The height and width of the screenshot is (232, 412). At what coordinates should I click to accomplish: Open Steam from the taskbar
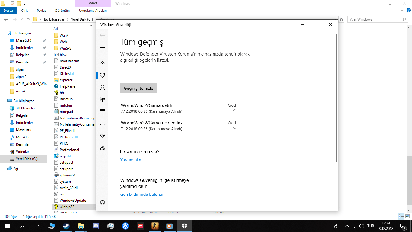(66, 226)
